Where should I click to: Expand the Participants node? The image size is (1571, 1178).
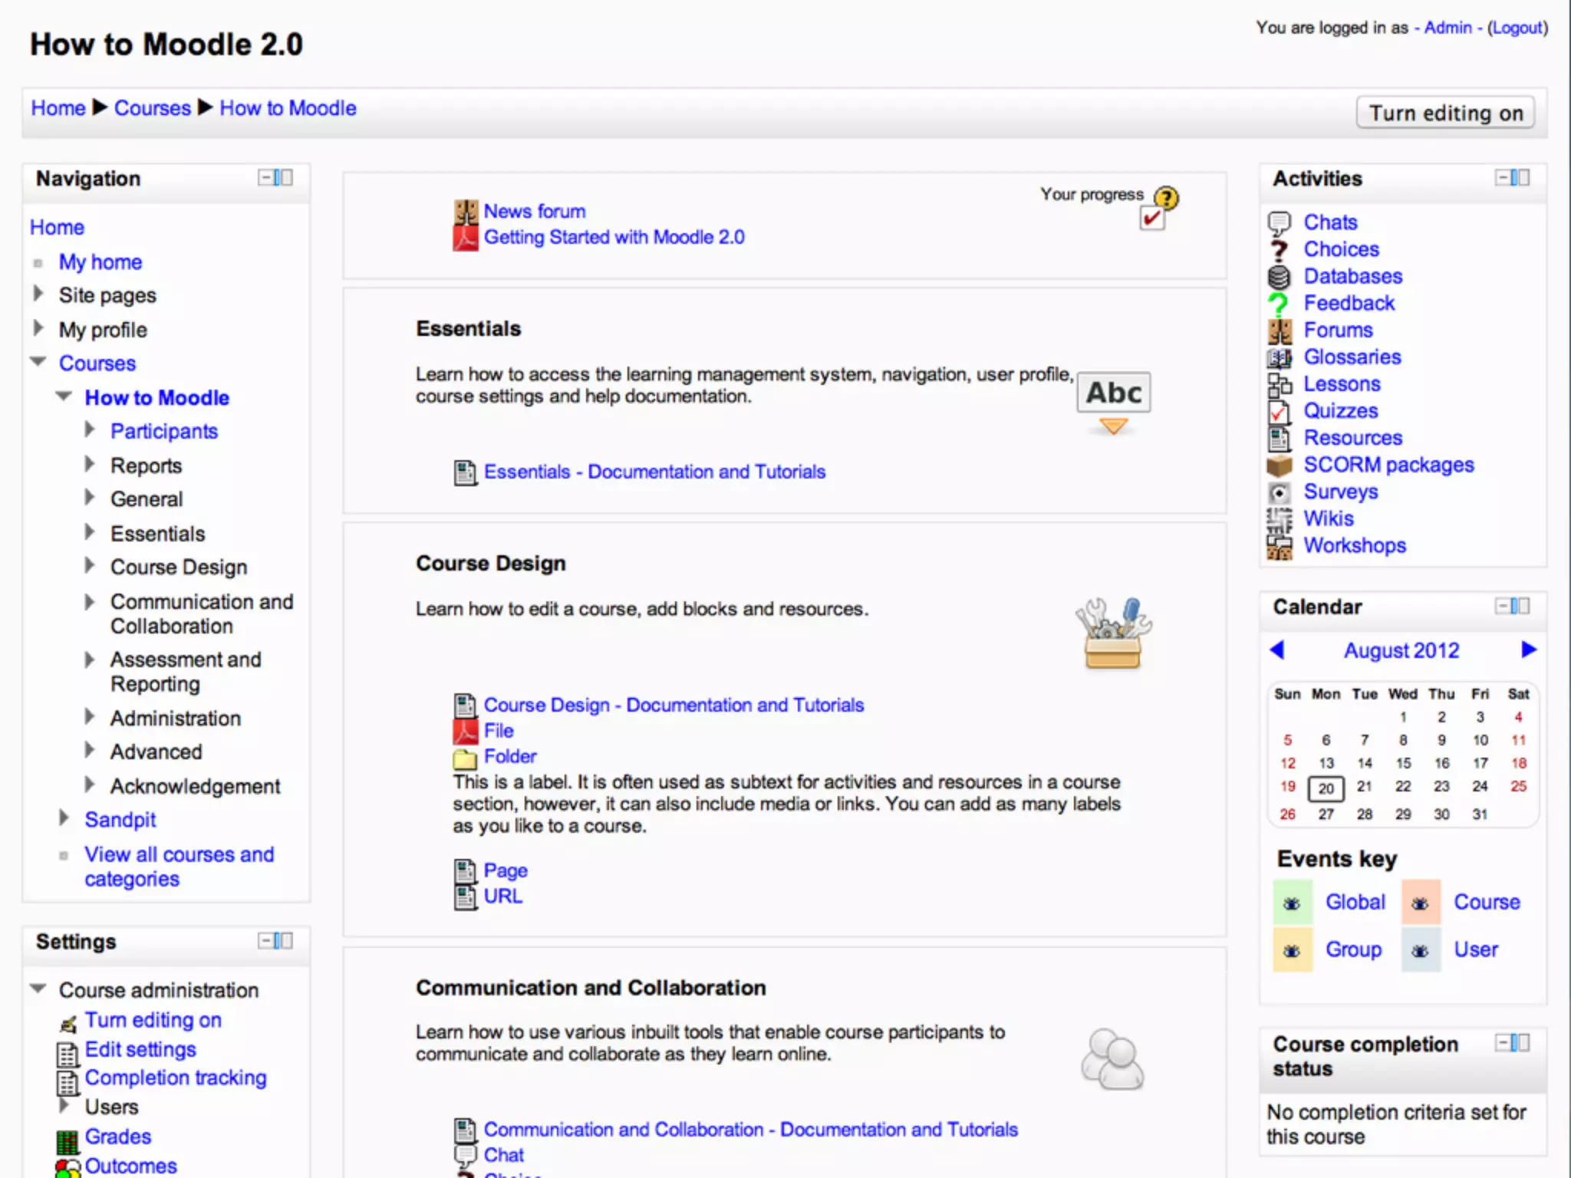click(x=90, y=430)
